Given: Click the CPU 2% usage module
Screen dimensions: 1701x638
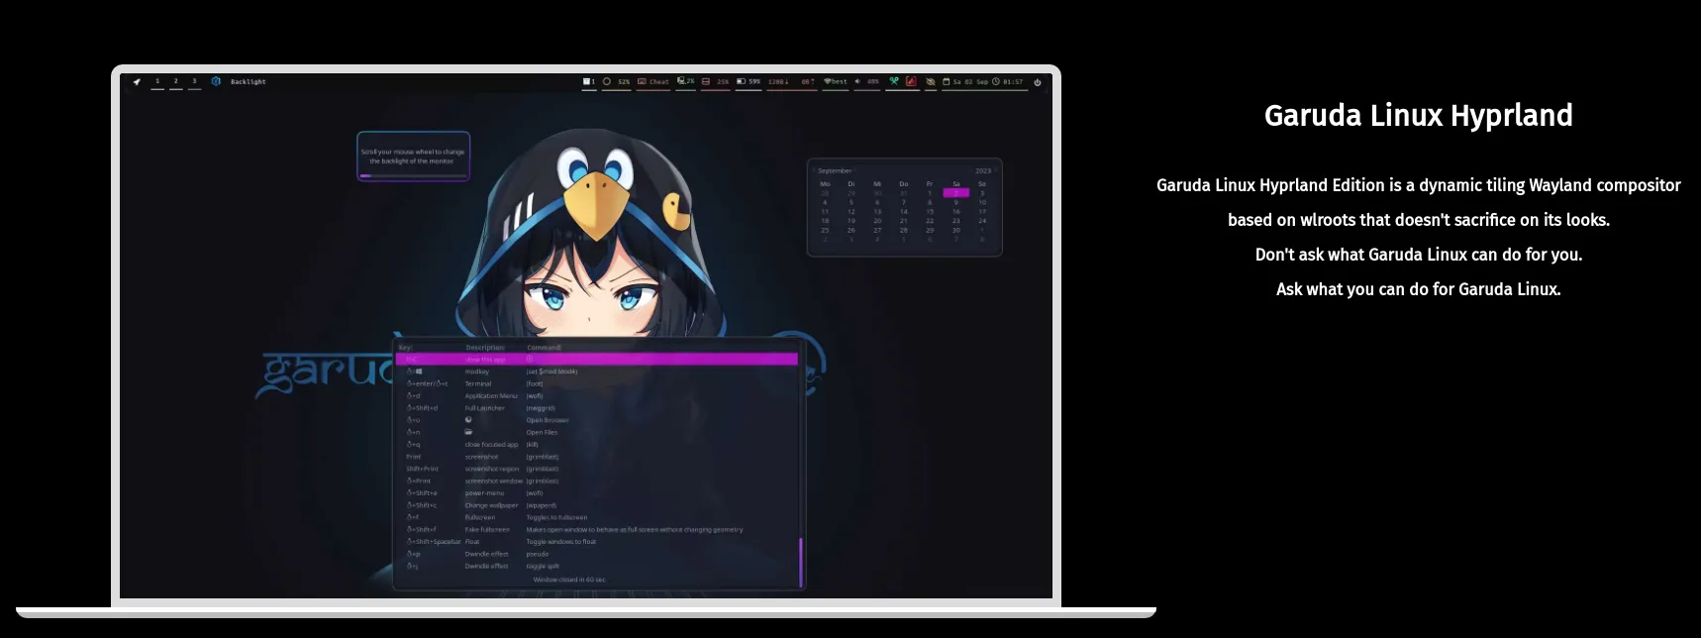Looking at the screenshot, I should (x=686, y=82).
